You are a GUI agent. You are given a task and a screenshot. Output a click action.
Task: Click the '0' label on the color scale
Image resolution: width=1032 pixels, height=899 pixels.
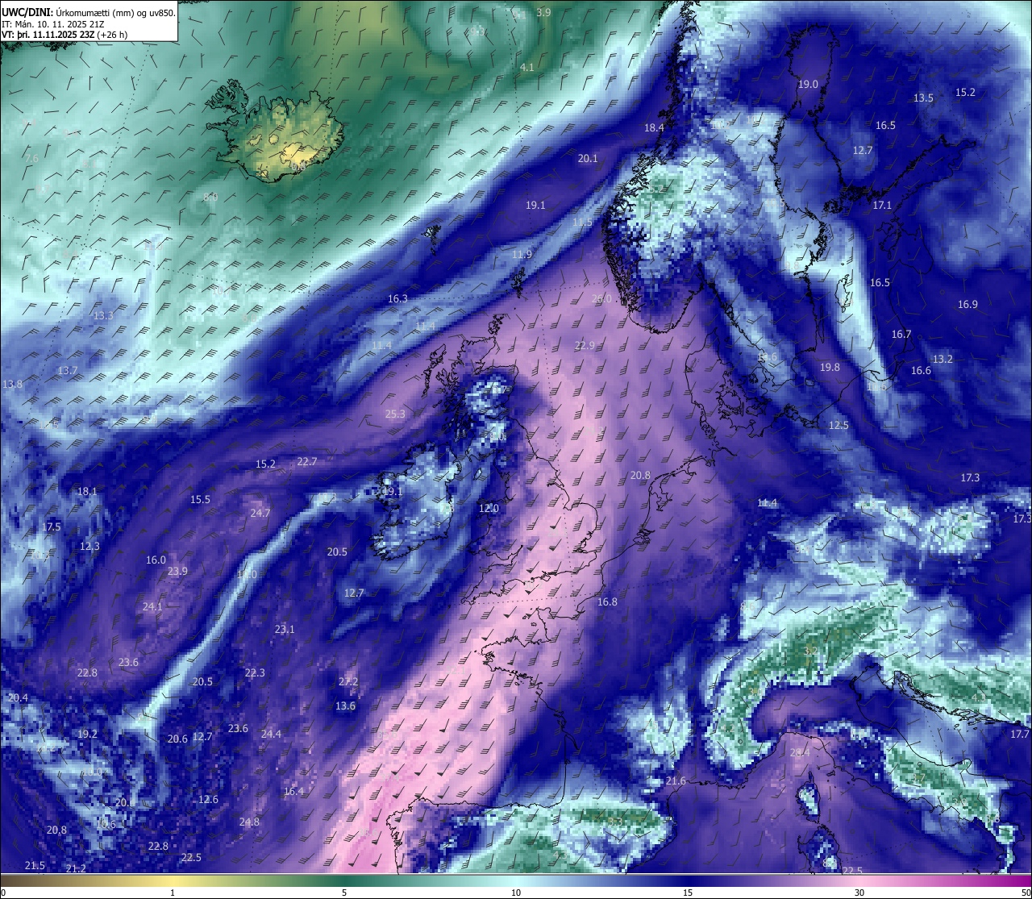(3, 893)
